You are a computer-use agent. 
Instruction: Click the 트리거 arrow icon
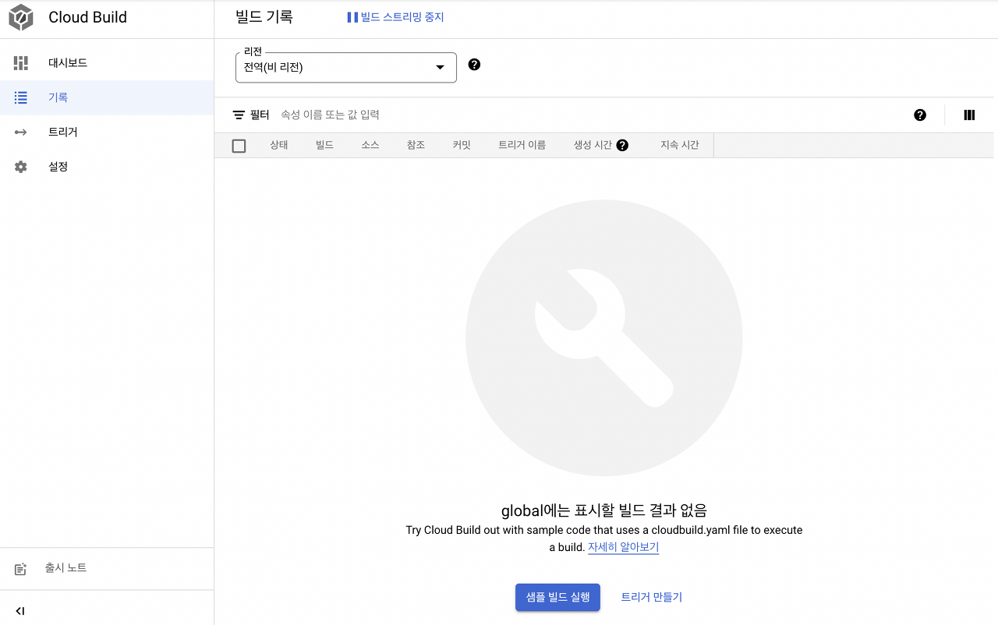tap(21, 132)
